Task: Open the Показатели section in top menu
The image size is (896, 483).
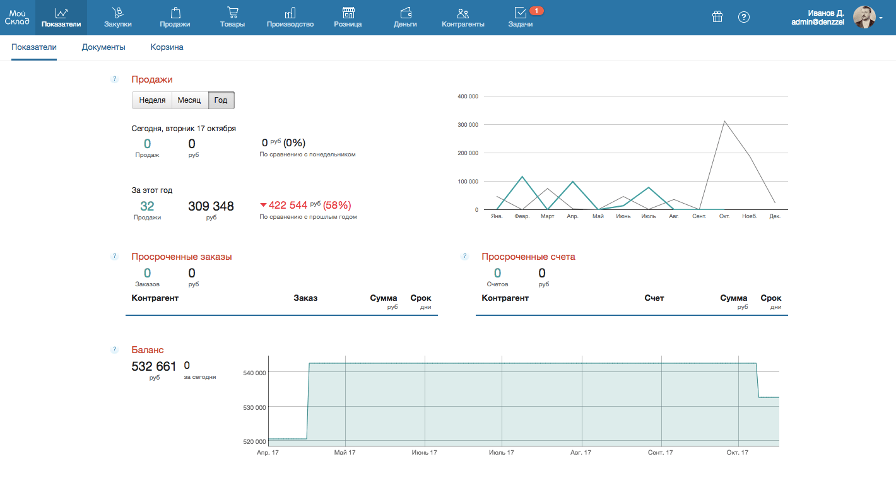Action: point(61,18)
